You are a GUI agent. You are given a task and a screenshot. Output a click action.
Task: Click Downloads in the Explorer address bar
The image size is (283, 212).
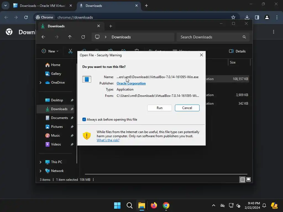click(121, 37)
